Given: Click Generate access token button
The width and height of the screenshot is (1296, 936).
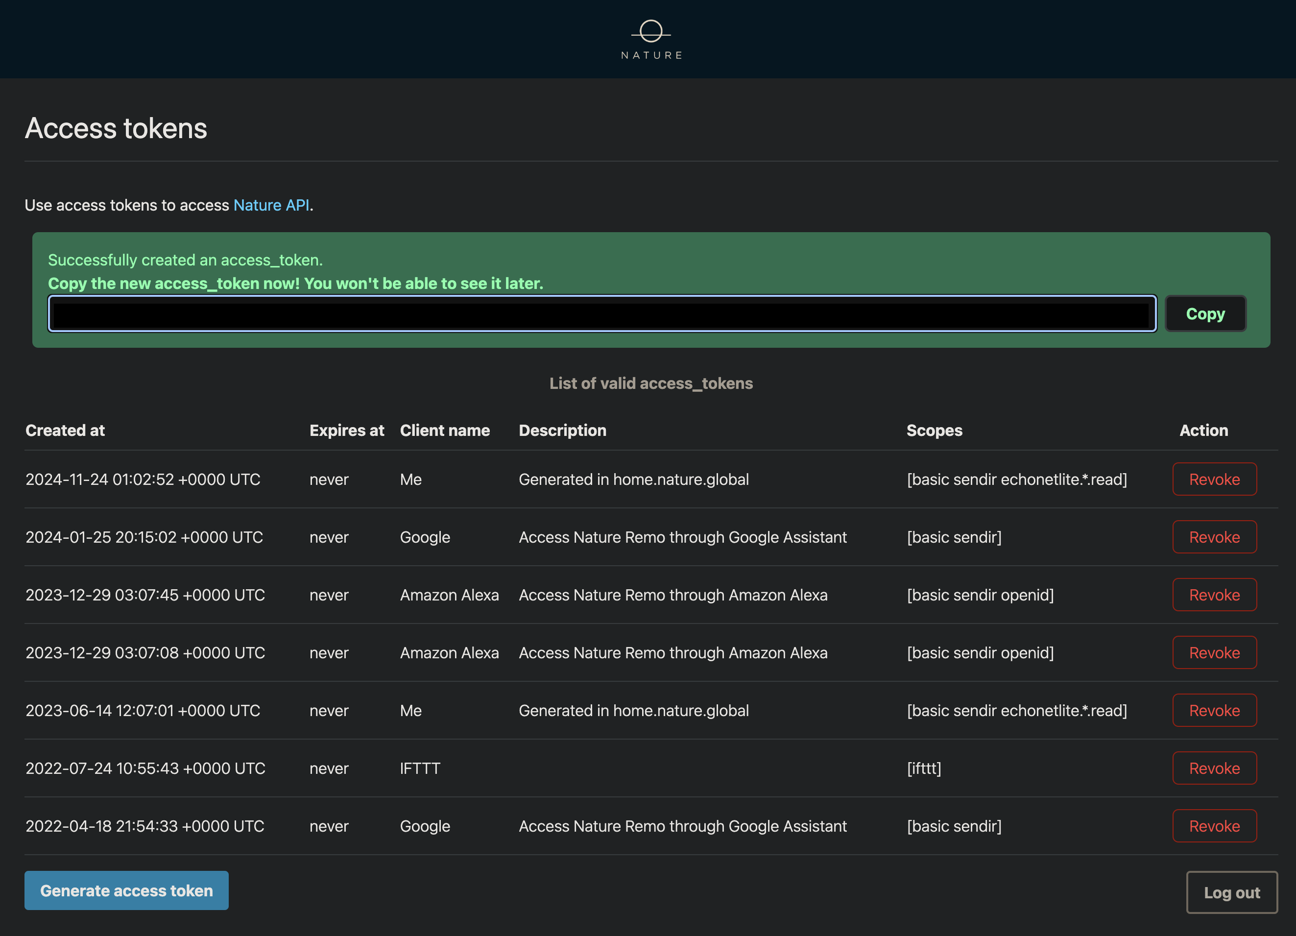Looking at the screenshot, I should tap(126, 890).
